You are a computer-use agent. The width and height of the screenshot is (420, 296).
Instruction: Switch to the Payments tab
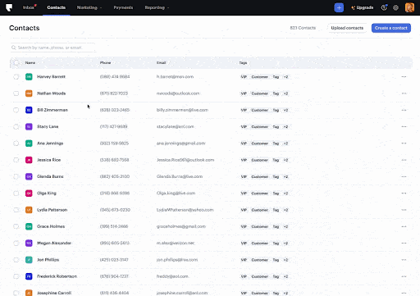coord(123,7)
